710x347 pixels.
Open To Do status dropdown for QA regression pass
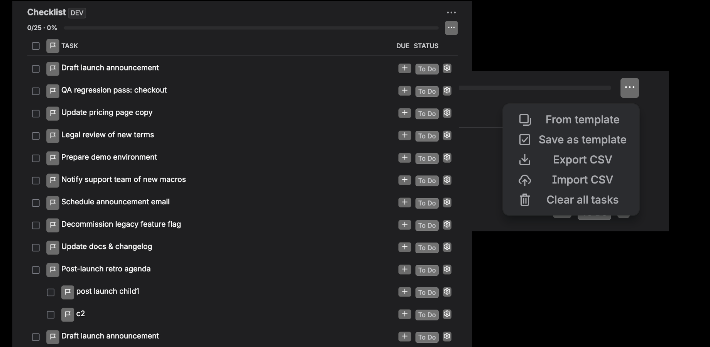pos(427,91)
